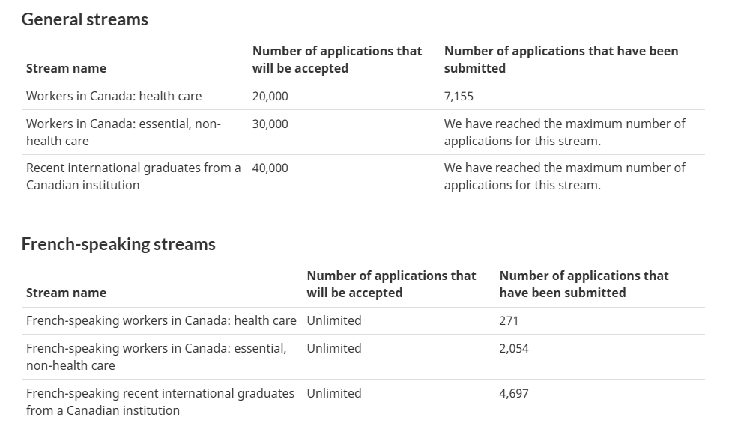This screenshot has width=741, height=429.
Task: Select Workers in Canada: essential, non-health care label
Action: pyautogui.click(x=124, y=133)
